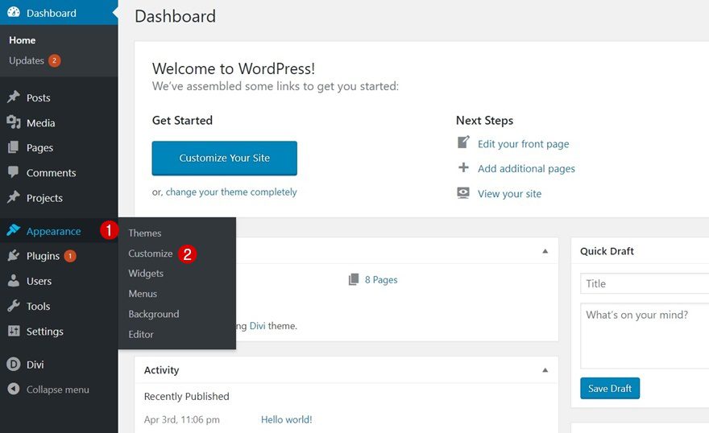709x433 pixels.
Task: Open Media via its sidebar icon
Action: [x=13, y=122]
